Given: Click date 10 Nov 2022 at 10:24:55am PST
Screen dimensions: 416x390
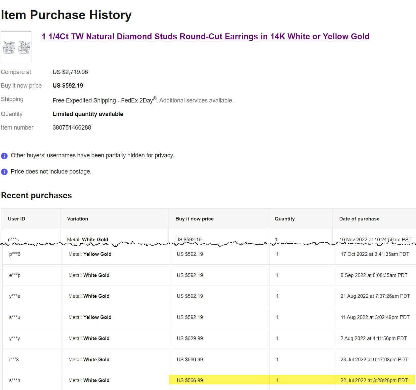Looking at the screenshot, I should click(375, 239).
